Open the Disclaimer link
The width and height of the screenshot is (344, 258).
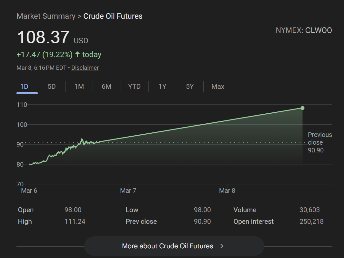[85, 68]
